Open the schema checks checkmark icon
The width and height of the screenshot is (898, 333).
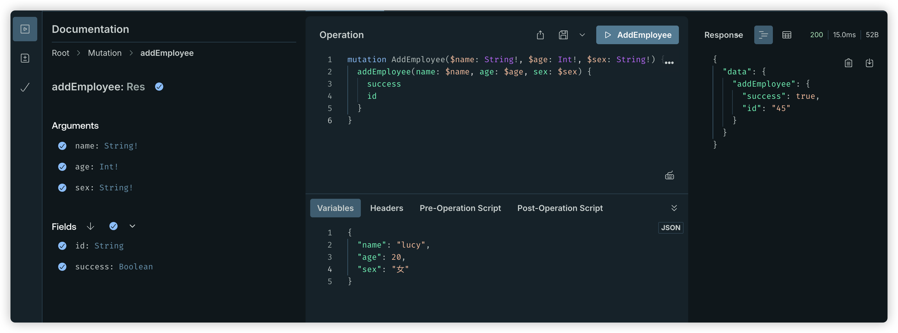click(25, 87)
